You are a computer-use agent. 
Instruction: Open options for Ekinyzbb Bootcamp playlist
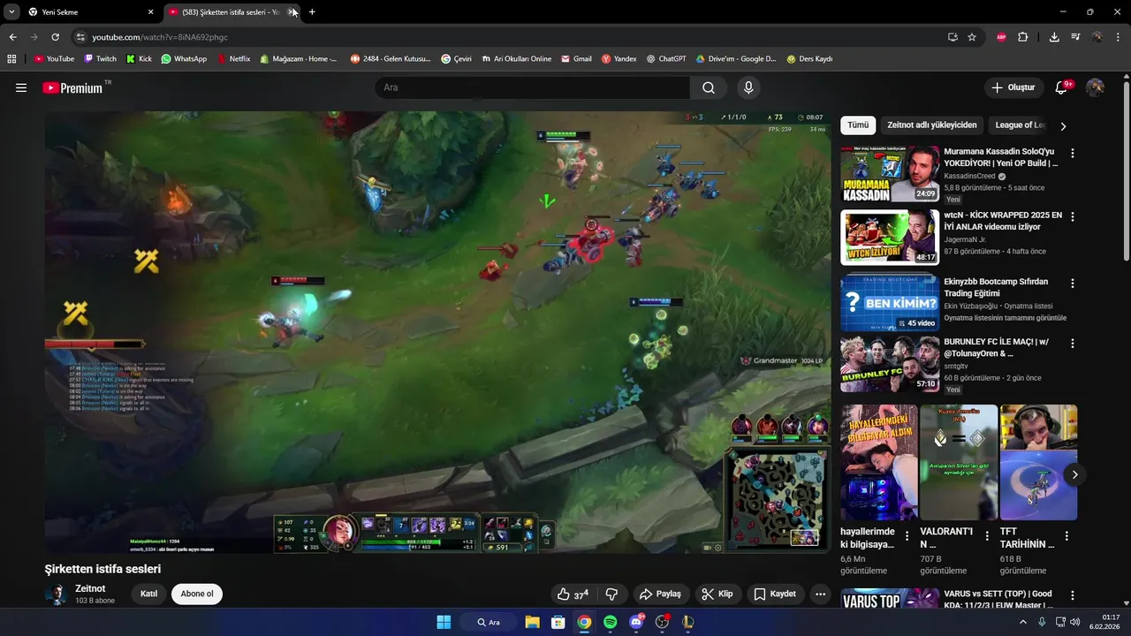tap(1073, 284)
